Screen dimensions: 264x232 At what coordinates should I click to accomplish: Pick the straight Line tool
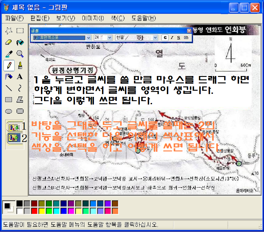coord(9,88)
